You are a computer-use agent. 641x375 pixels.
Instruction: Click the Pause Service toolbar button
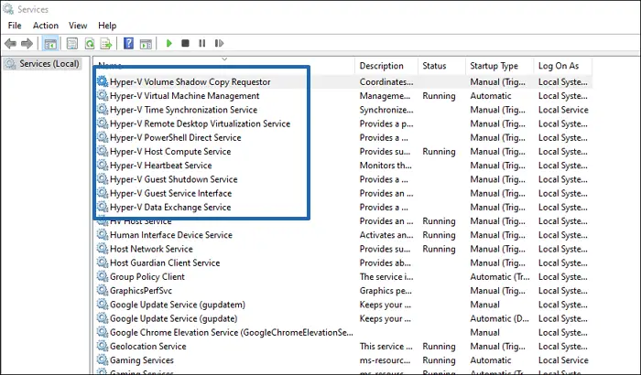pos(202,43)
